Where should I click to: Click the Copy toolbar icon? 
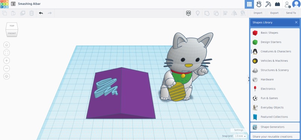tap(5, 13)
